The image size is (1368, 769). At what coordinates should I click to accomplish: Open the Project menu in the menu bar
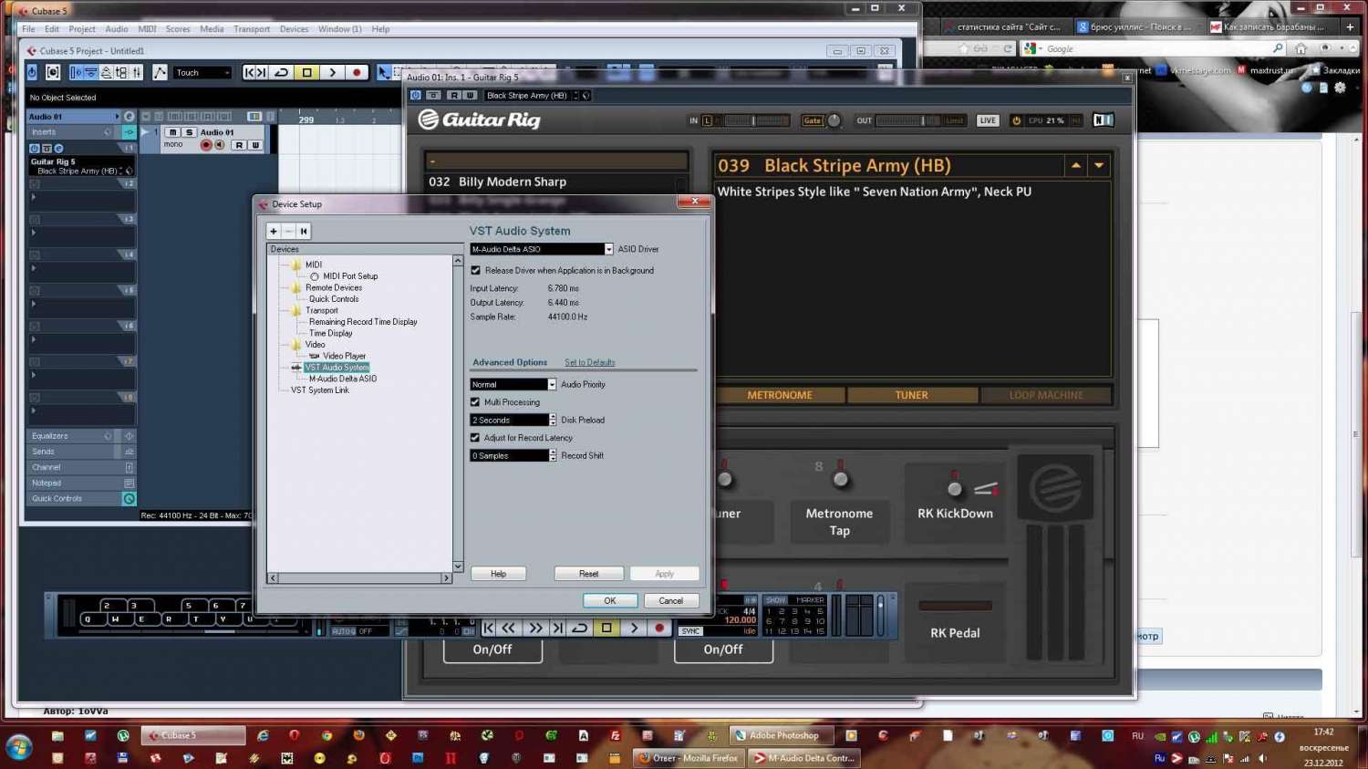coord(82,29)
